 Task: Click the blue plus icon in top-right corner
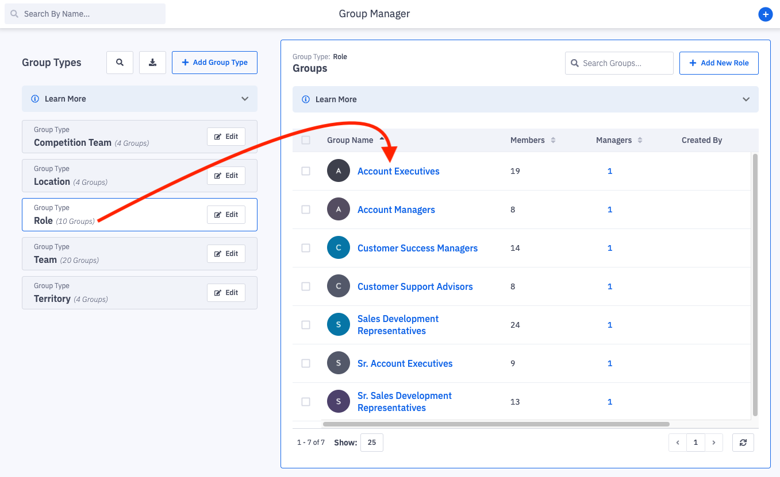(x=764, y=14)
